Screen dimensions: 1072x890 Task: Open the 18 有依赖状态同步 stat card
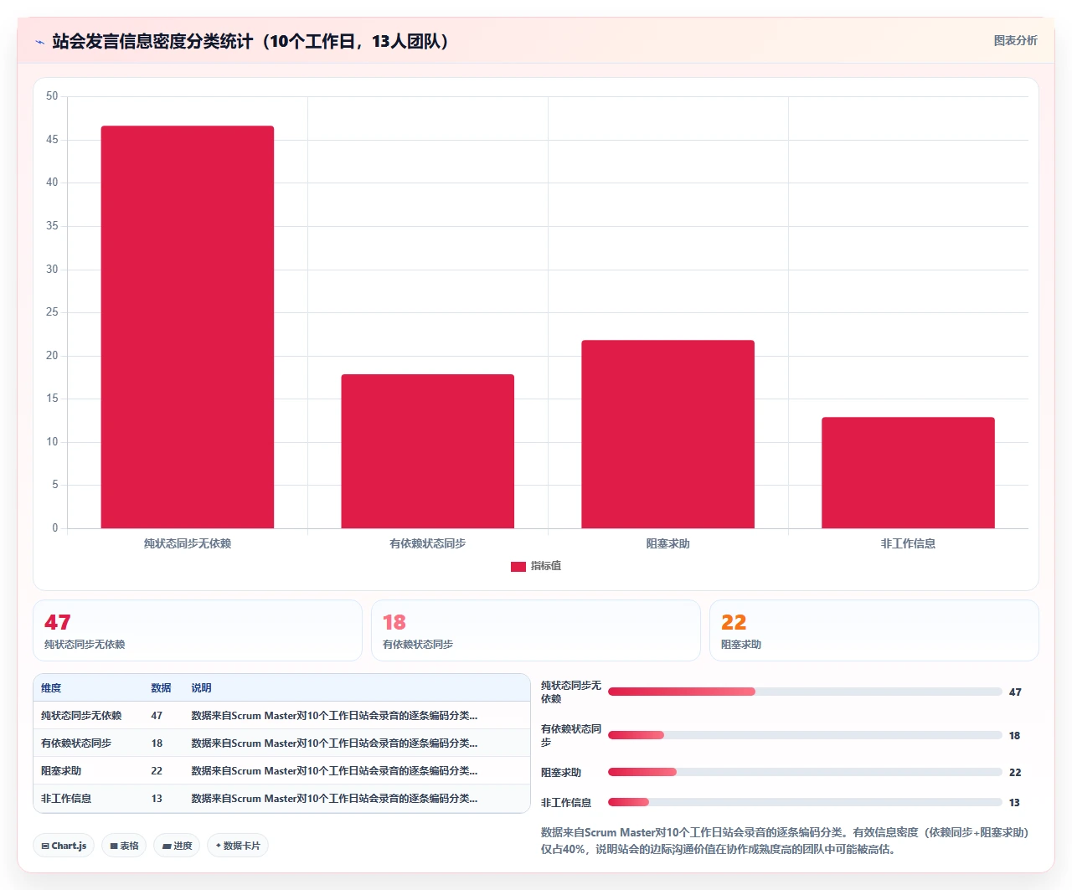pos(536,630)
